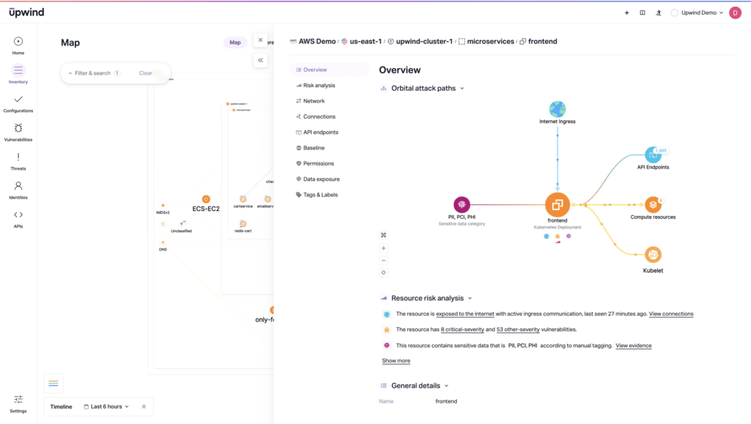
Task: Zoom in on attack path graph
Action: [x=384, y=248]
